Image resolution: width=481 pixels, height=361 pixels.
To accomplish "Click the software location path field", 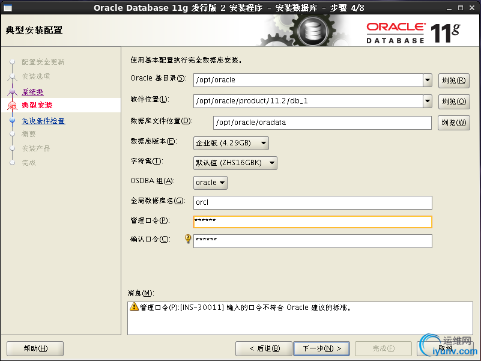I will coord(308,101).
